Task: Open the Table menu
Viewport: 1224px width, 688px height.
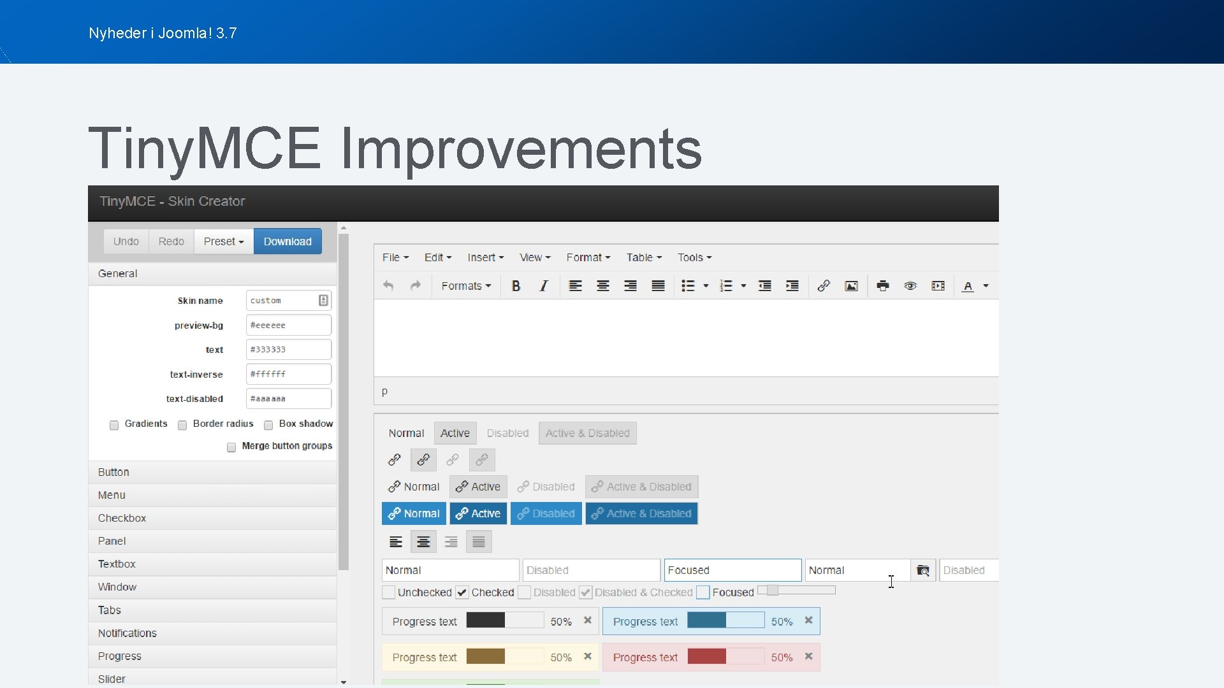Action: [644, 257]
